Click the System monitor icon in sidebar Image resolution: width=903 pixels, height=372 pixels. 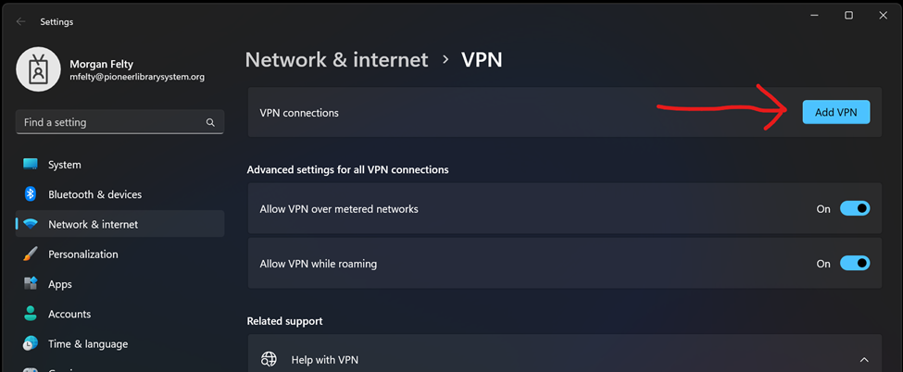[x=31, y=165]
